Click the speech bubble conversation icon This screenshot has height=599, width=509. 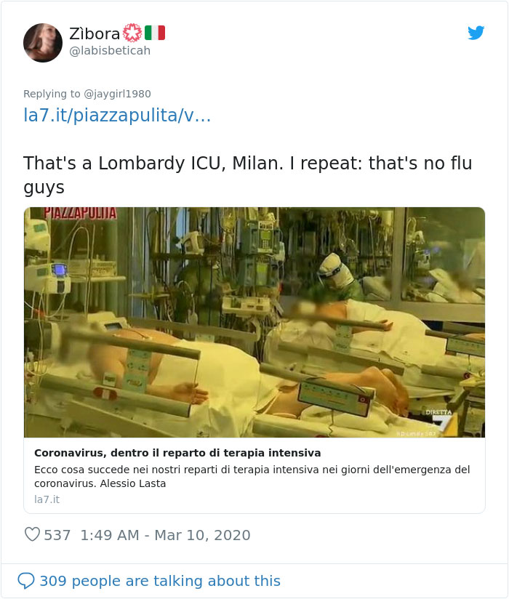point(28,580)
